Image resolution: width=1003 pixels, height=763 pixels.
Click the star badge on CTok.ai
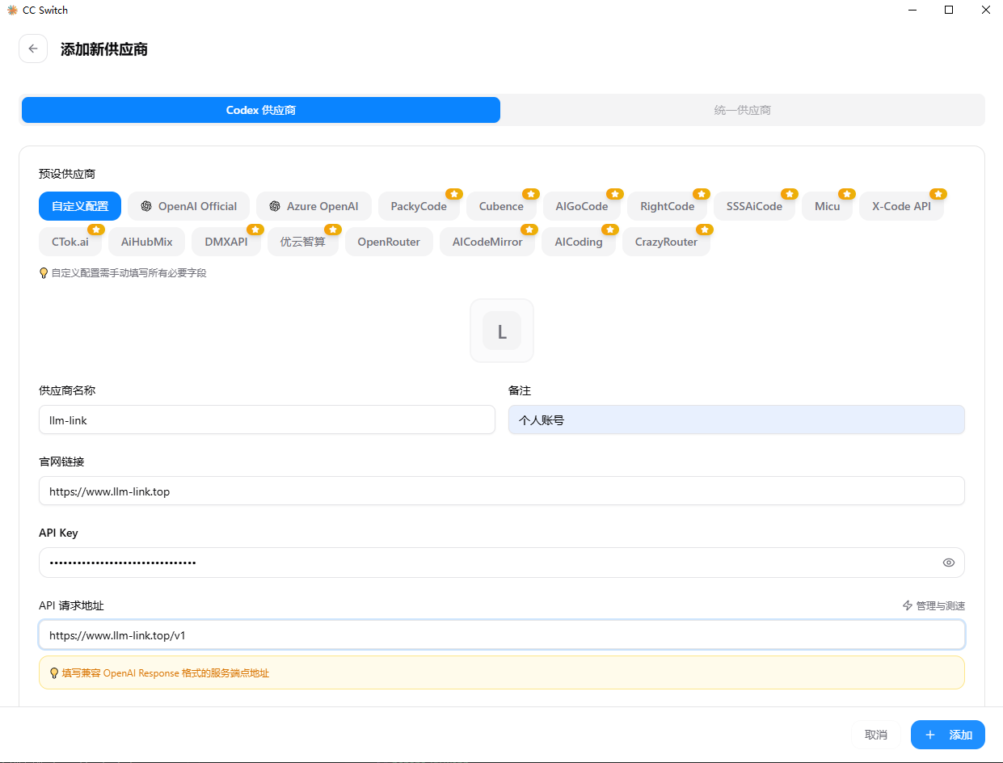pos(96,230)
